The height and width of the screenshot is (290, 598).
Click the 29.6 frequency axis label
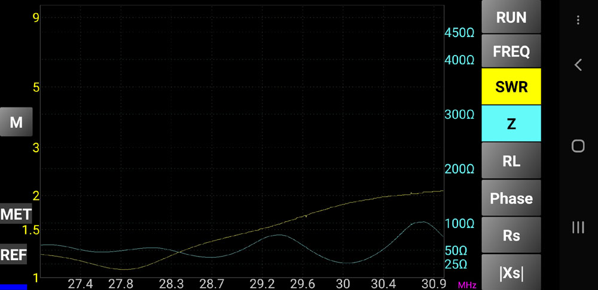[303, 284]
